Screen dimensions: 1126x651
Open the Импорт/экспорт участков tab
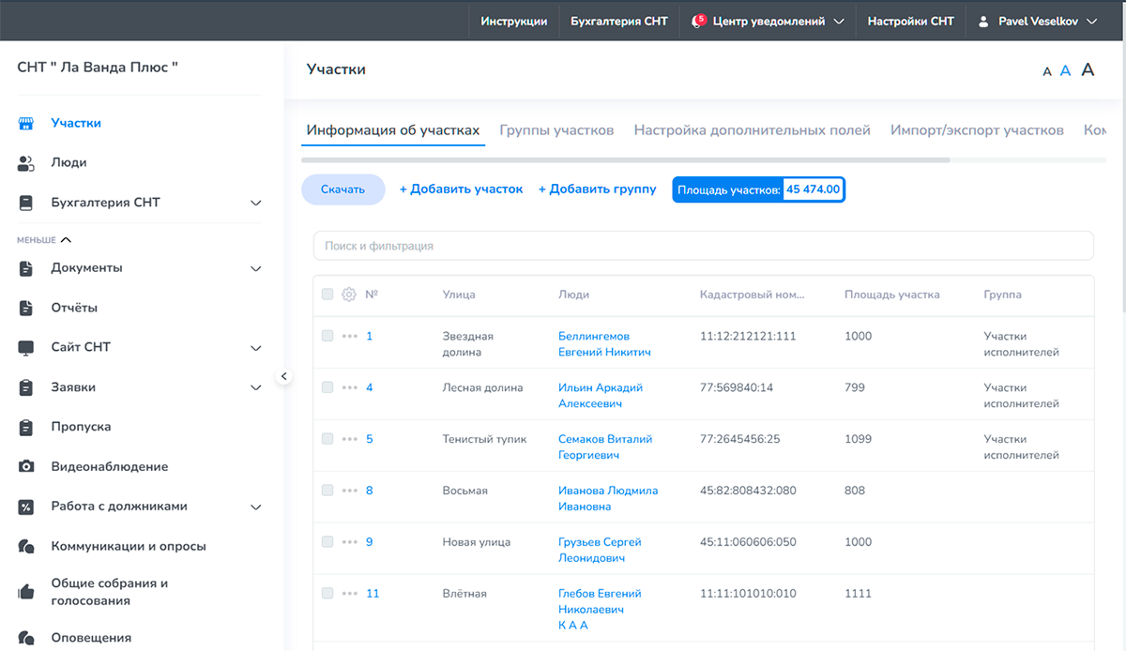pos(977,130)
